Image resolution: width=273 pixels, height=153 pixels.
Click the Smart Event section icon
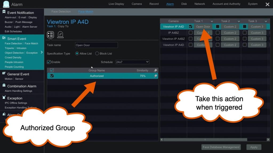(x=4, y=38)
